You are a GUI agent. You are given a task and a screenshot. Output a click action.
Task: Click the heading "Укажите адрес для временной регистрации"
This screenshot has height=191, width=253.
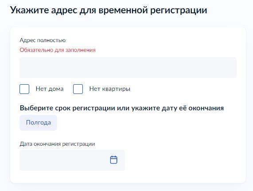109,10
